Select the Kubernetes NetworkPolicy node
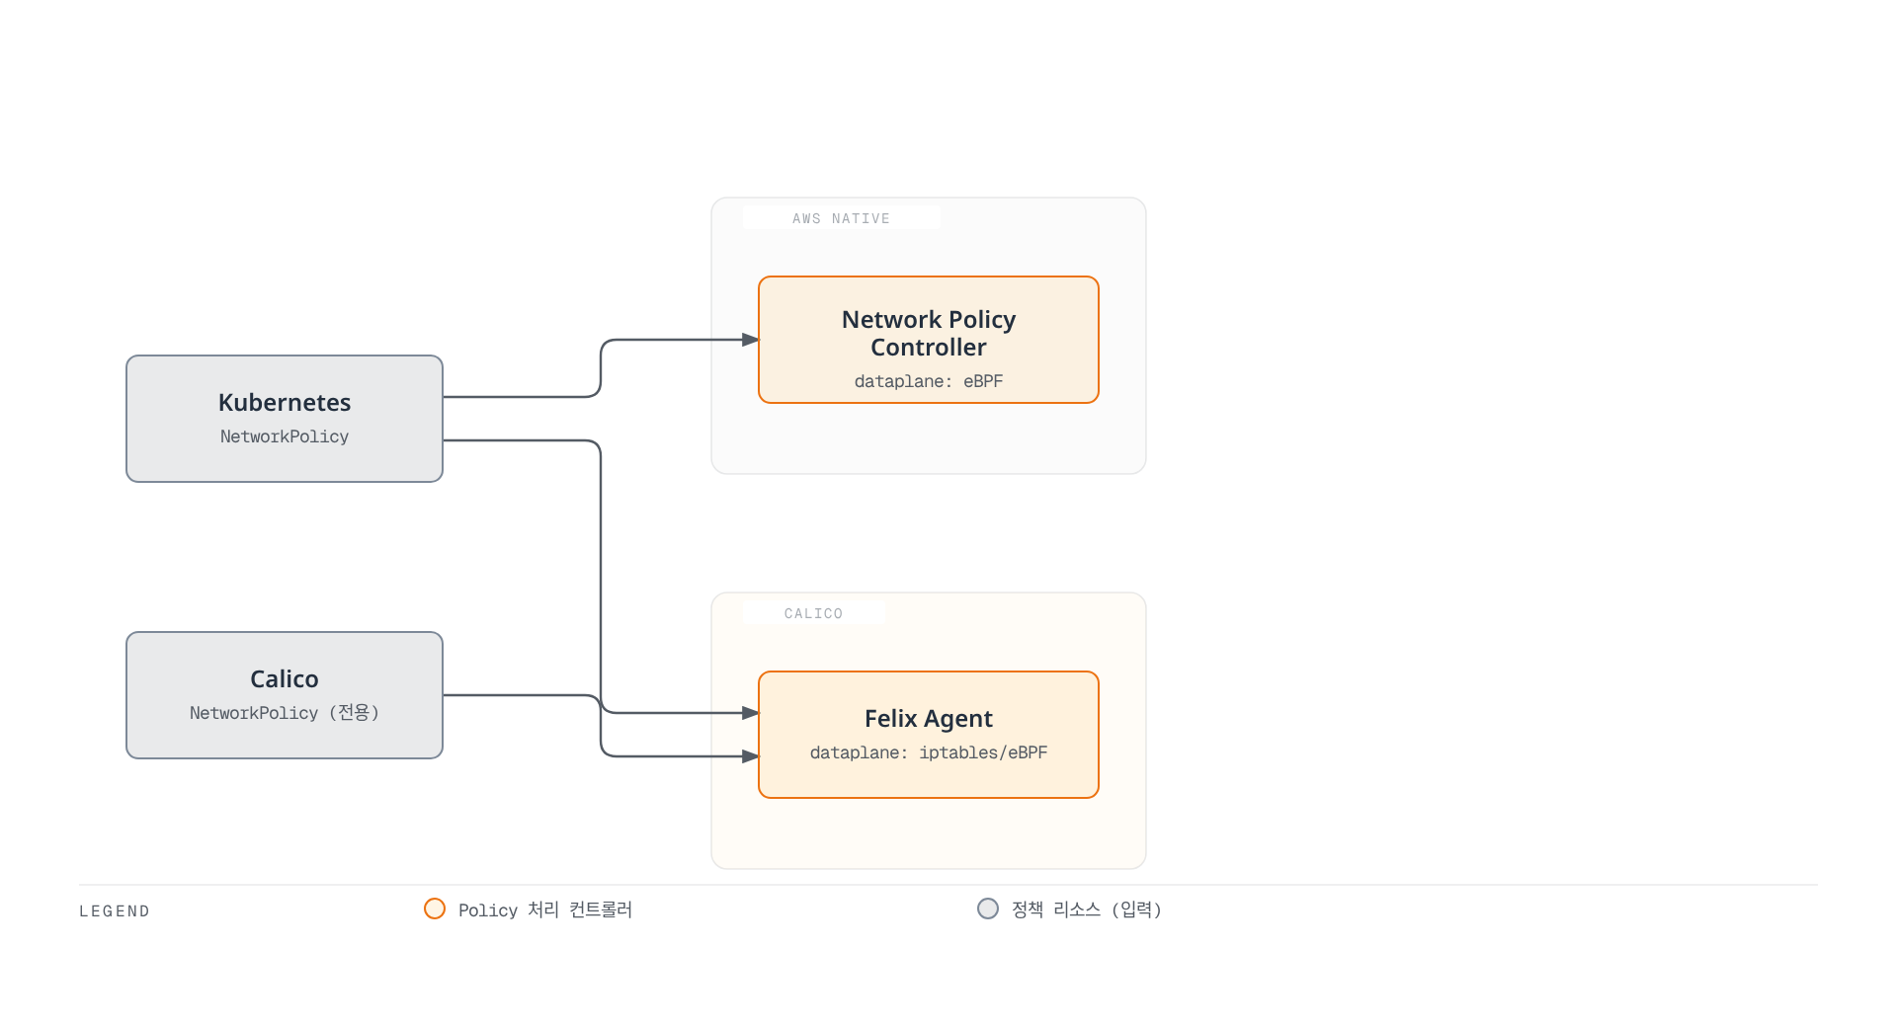 [x=285, y=419]
